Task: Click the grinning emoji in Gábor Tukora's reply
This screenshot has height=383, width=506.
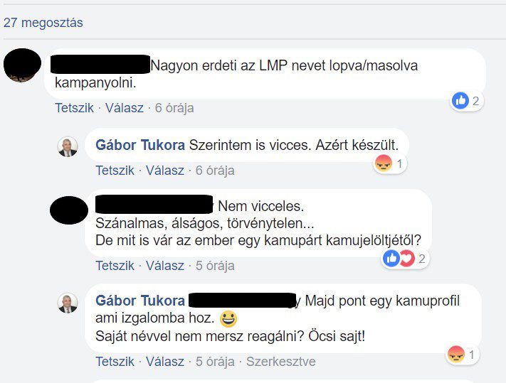Action: pos(228,319)
